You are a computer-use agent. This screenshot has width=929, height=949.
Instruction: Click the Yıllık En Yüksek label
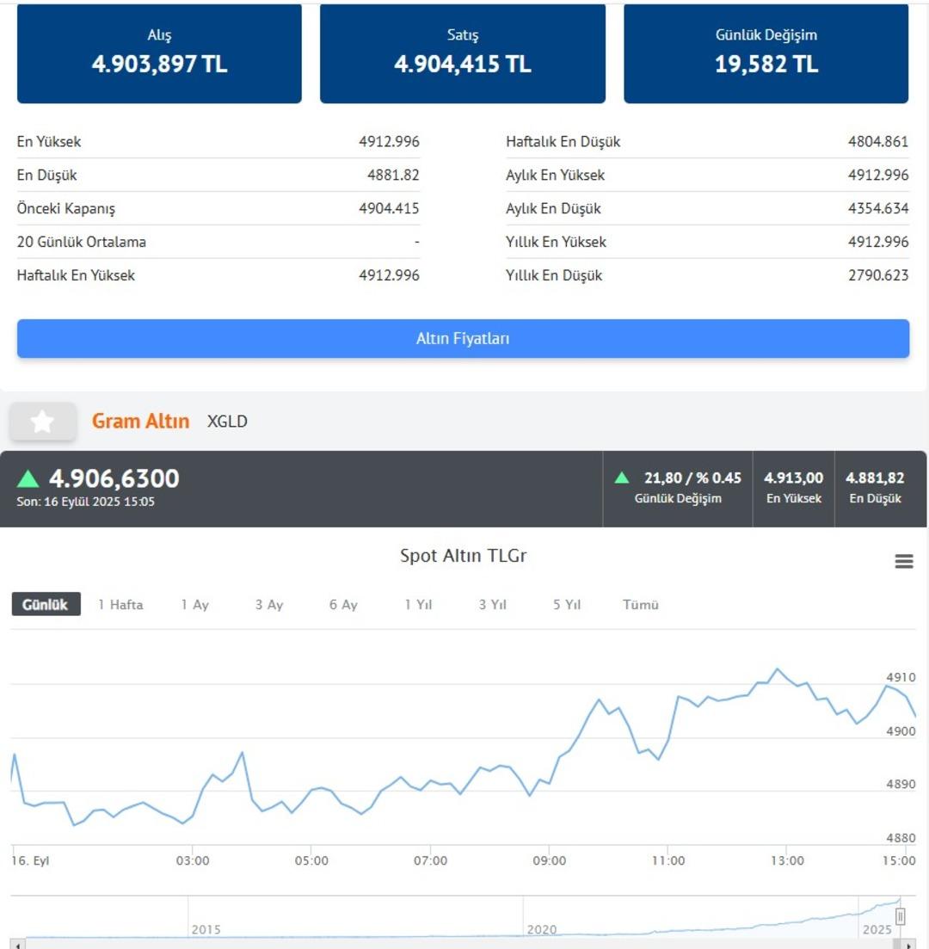coord(556,242)
